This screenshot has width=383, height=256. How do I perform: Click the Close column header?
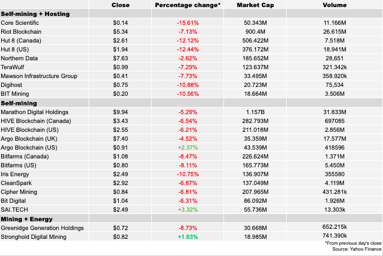point(121,5)
